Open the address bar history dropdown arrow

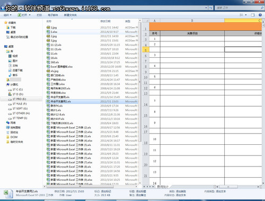[206, 8]
